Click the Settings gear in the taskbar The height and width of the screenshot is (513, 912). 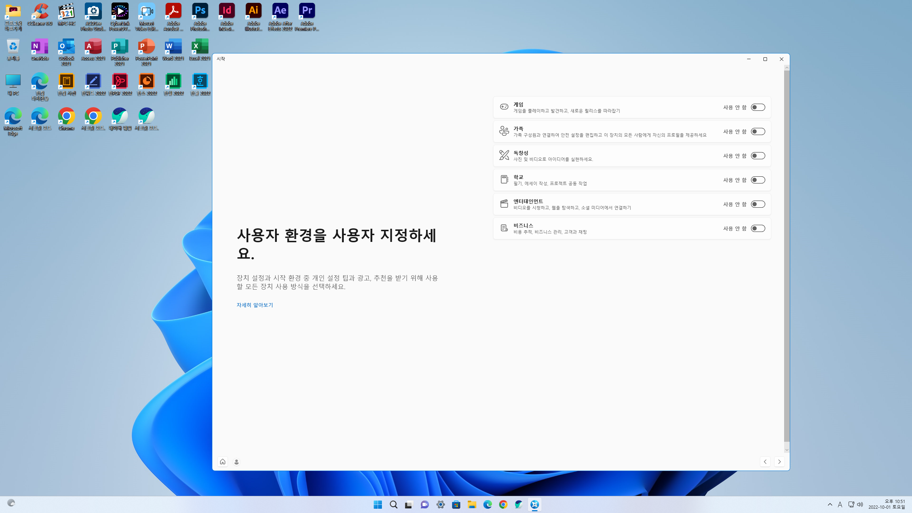pyautogui.click(x=441, y=504)
